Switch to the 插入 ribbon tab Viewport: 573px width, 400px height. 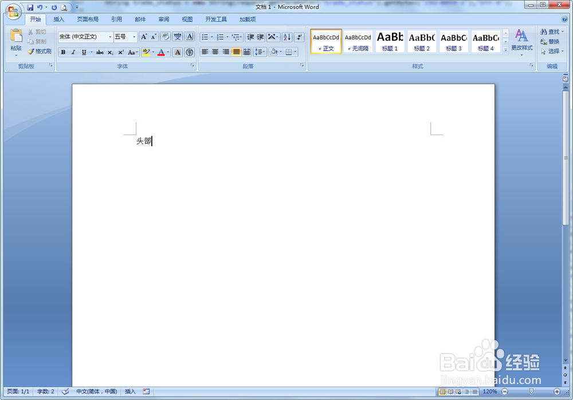(x=58, y=19)
